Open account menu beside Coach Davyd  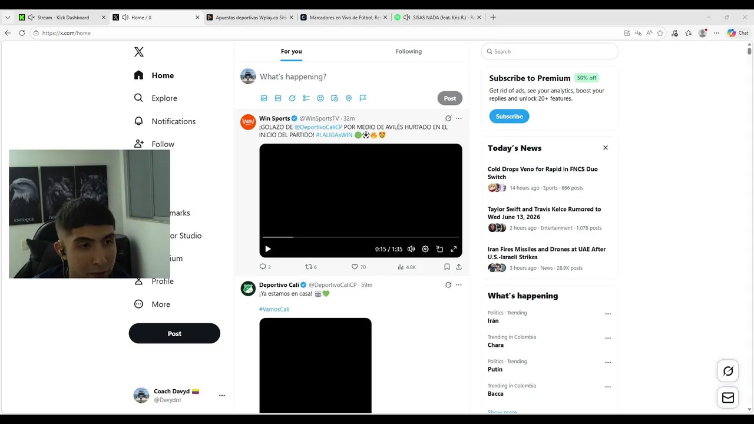tap(222, 396)
